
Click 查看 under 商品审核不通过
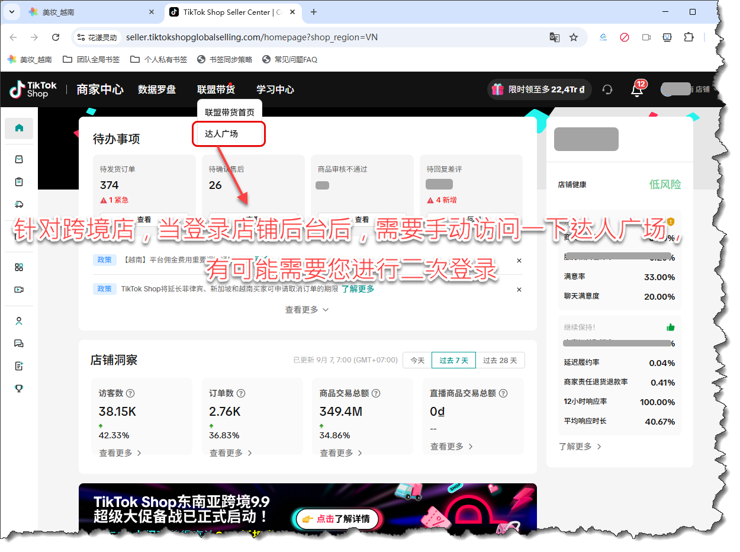tap(362, 219)
